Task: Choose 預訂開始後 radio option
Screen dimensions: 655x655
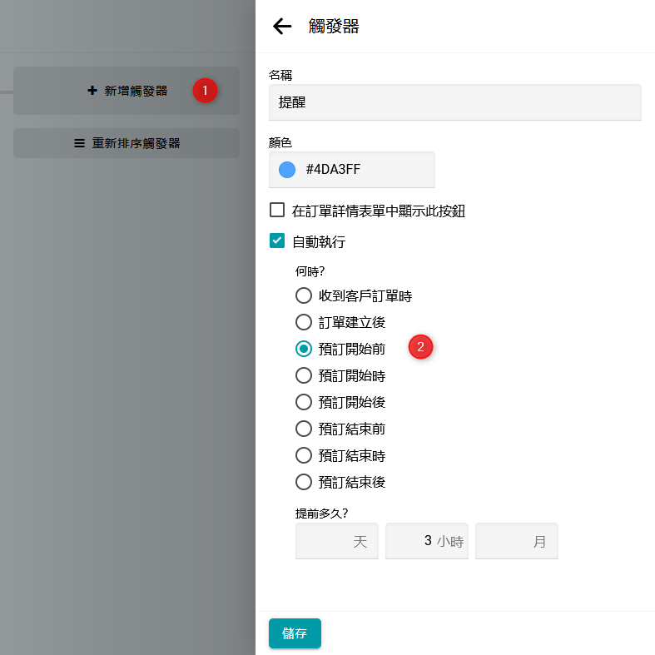Action: tap(304, 402)
